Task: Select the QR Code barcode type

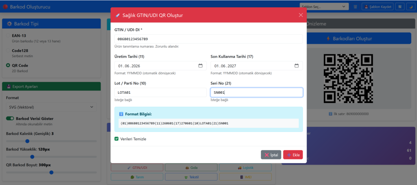Action: pos(8,65)
